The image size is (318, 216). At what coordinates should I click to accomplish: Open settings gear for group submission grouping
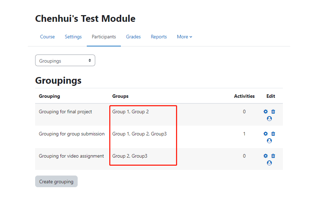click(266, 134)
